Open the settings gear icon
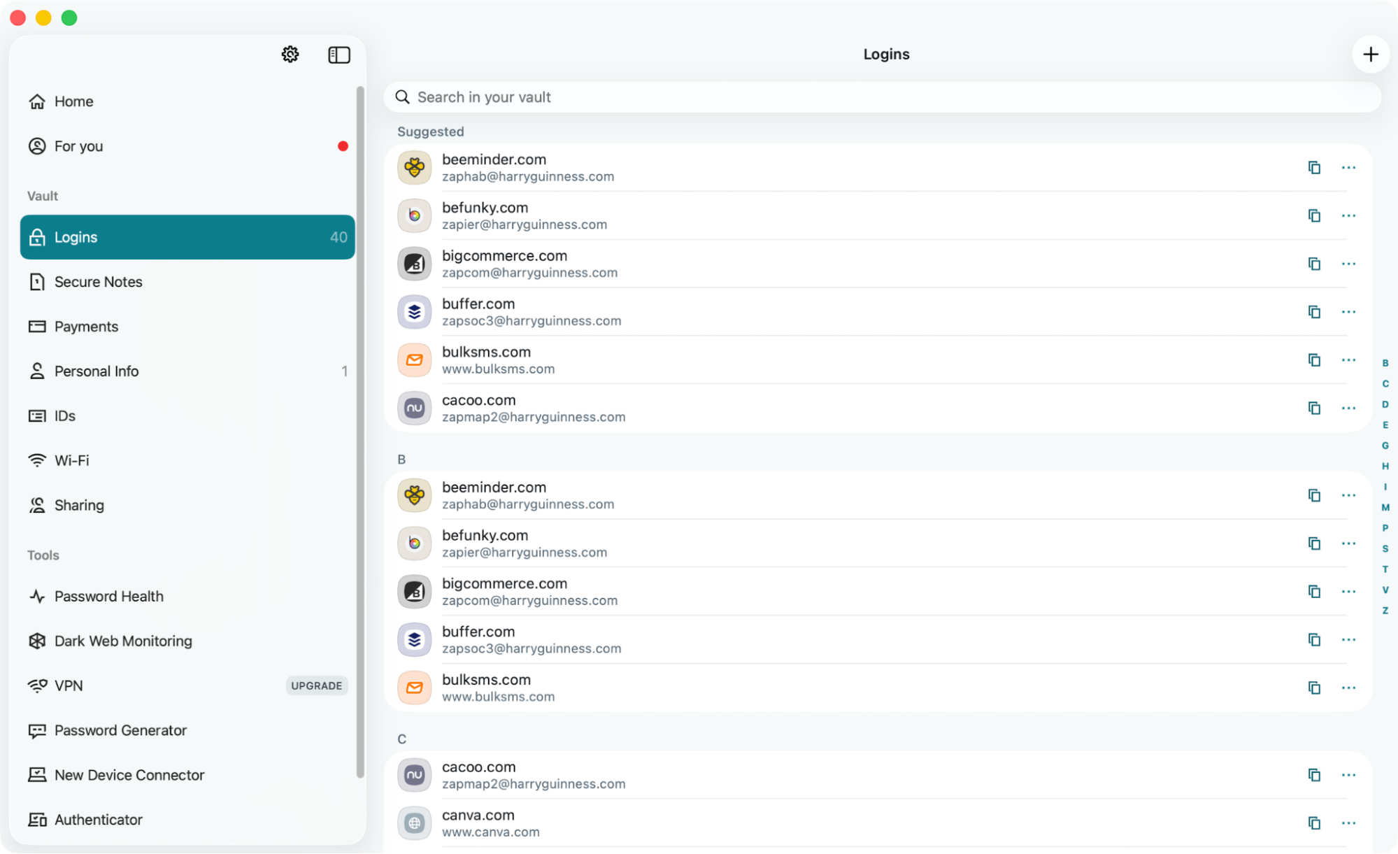The width and height of the screenshot is (1398, 854). 290,54
